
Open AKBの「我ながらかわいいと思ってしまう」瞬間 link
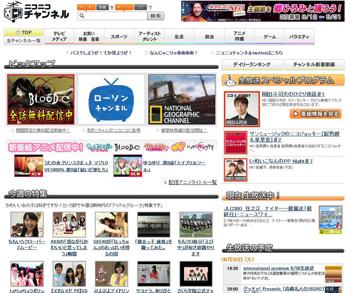click(x=69, y=248)
